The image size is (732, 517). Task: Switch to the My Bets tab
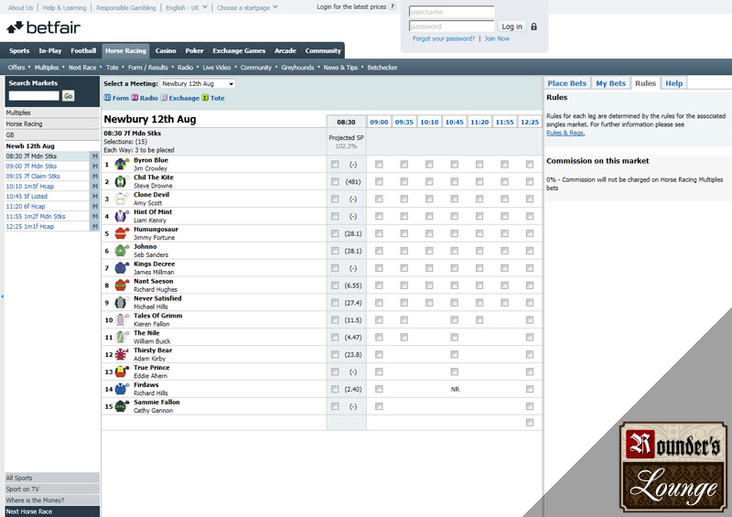(x=610, y=83)
